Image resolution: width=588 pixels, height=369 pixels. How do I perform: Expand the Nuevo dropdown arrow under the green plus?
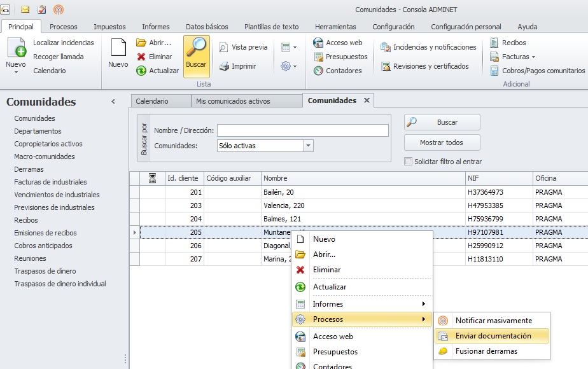point(16,72)
